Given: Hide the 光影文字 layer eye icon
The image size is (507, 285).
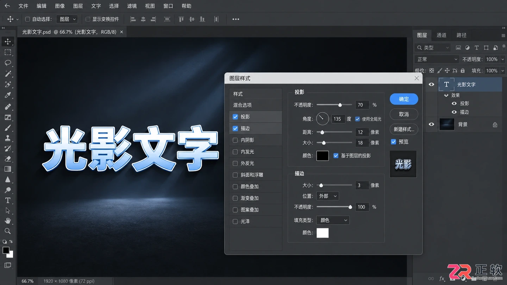Looking at the screenshot, I should click(x=431, y=84).
